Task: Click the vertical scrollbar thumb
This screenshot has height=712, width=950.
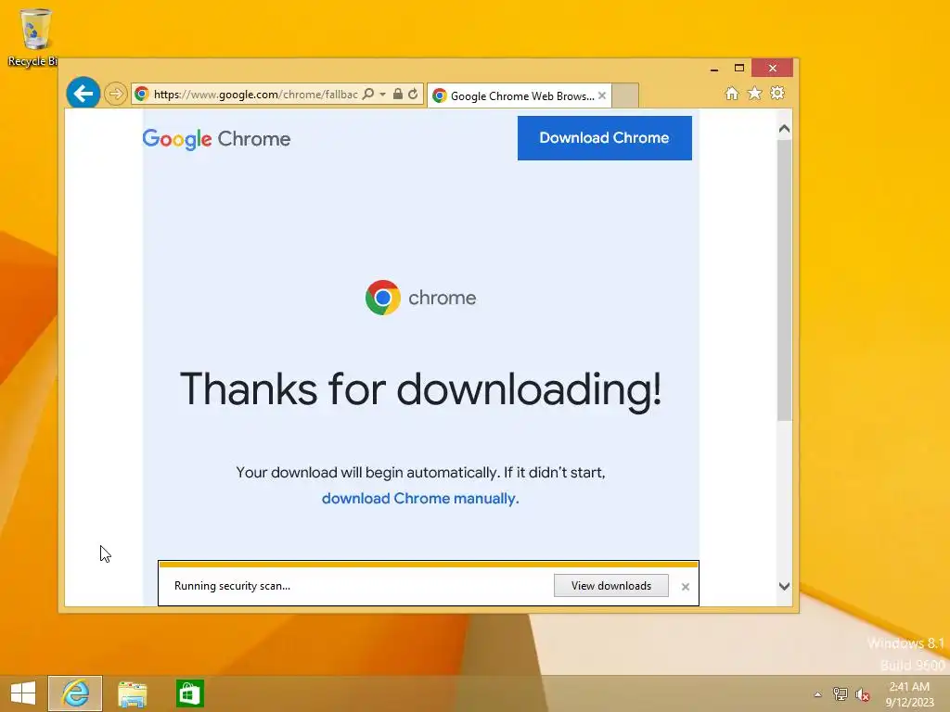Action: pos(784,280)
